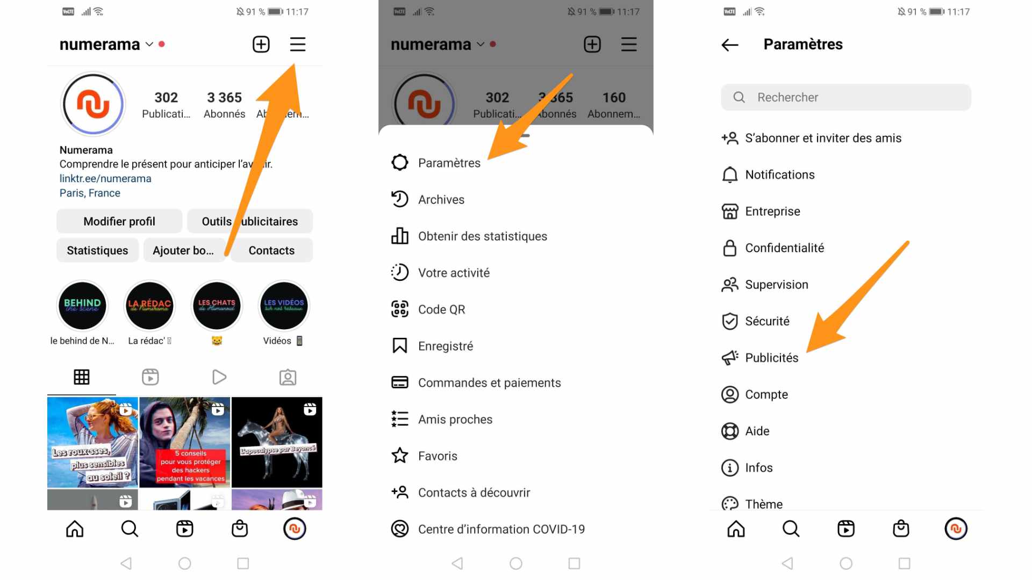Viewport: 1032px width, 580px height.
Task: Tap the search magnifier in the Paramètres bottom bar
Action: pos(791,529)
